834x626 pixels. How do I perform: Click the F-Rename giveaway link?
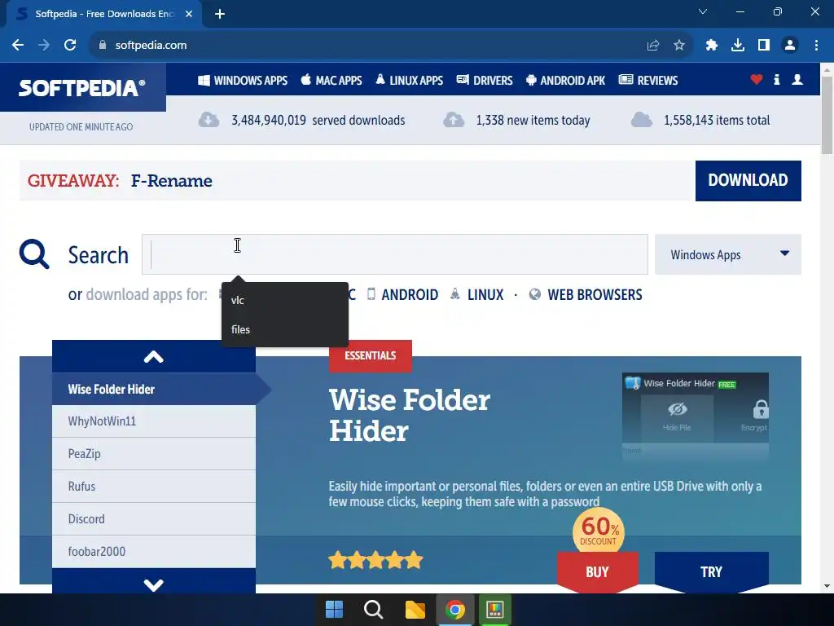coord(171,181)
